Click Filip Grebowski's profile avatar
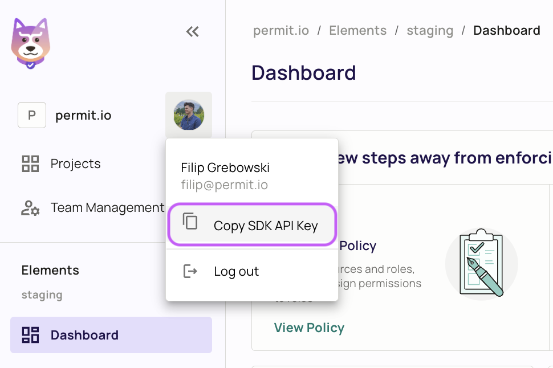 tap(189, 115)
